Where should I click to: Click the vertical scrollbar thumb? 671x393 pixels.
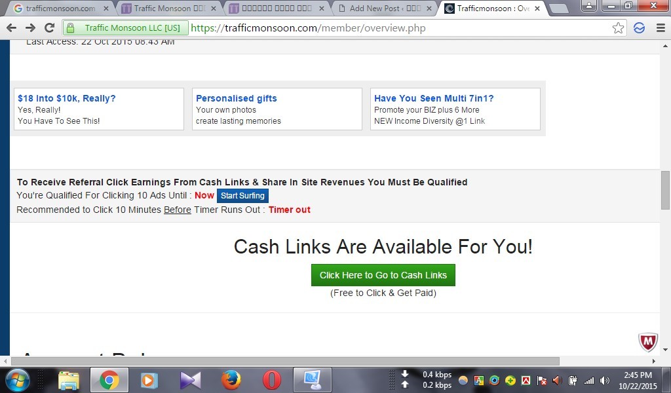665,190
